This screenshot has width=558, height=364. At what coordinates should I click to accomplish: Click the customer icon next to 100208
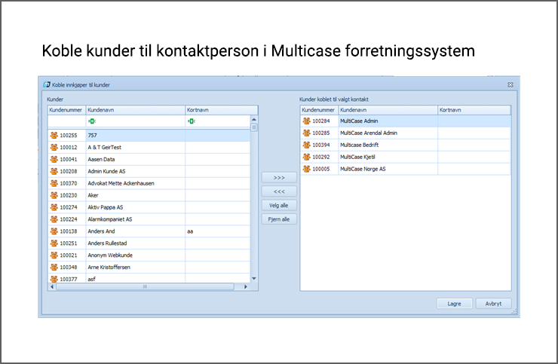tap(54, 171)
